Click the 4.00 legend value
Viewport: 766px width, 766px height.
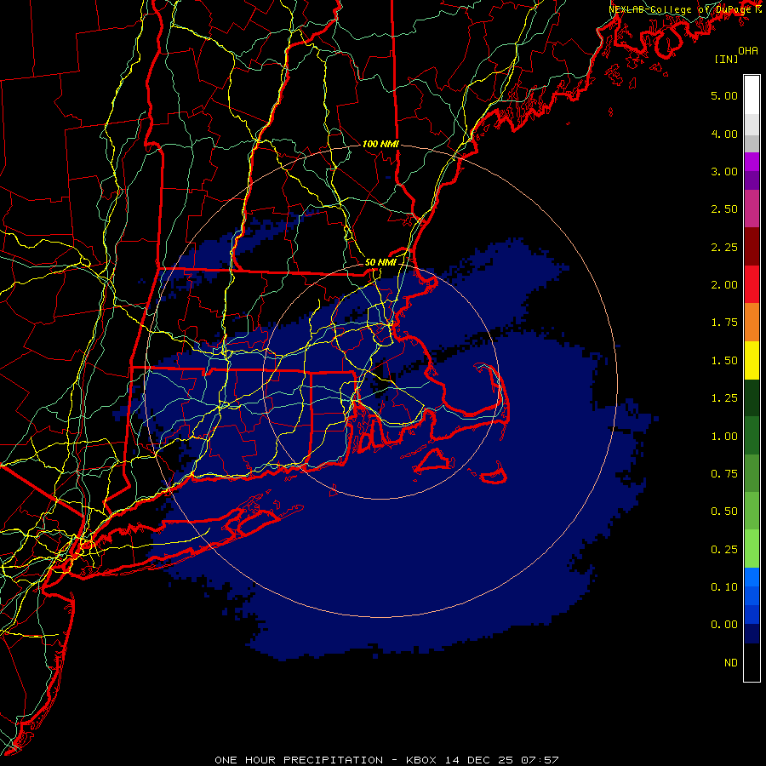(x=724, y=134)
